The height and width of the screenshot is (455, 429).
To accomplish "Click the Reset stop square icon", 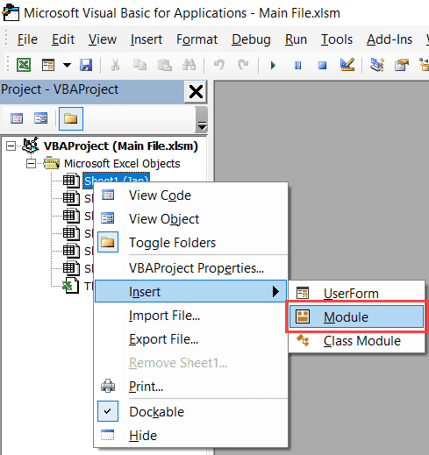I will click(322, 65).
